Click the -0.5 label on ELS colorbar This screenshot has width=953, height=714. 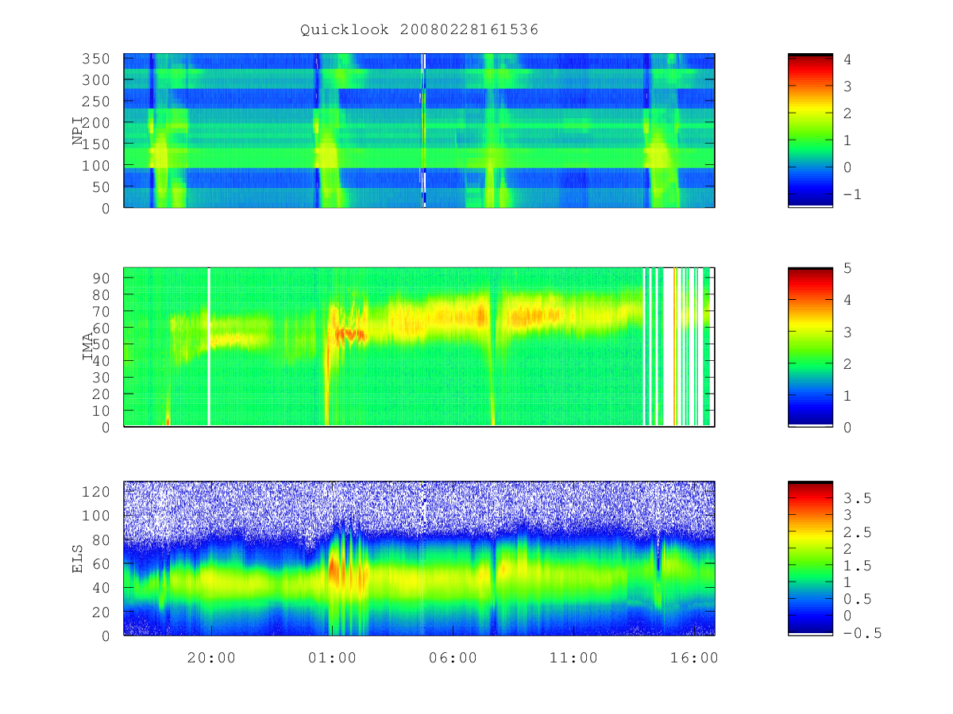pyautogui.click(x=862, y=633)
